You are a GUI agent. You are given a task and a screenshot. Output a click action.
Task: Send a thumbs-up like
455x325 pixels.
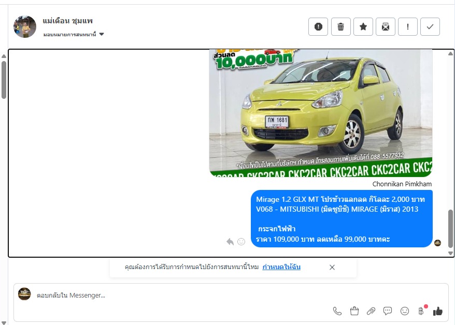point(437,311)
